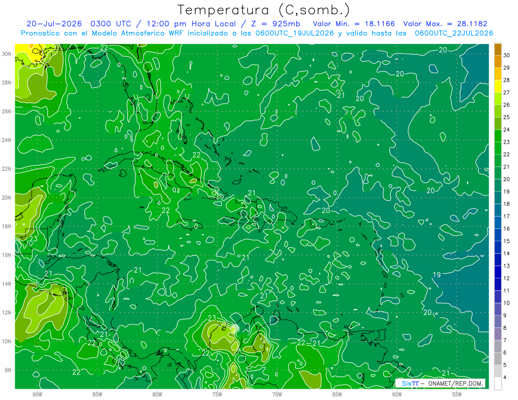Click the '85W' longitude axis label

click(x=97, y=394)
